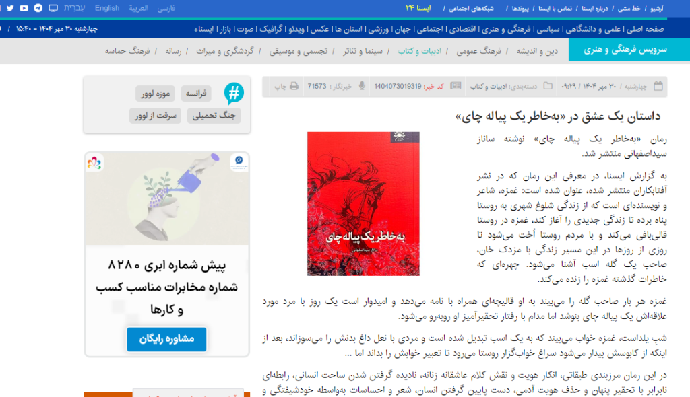
Task: Open the صفحه اصلی home menu item
Action: click(647, 30)
